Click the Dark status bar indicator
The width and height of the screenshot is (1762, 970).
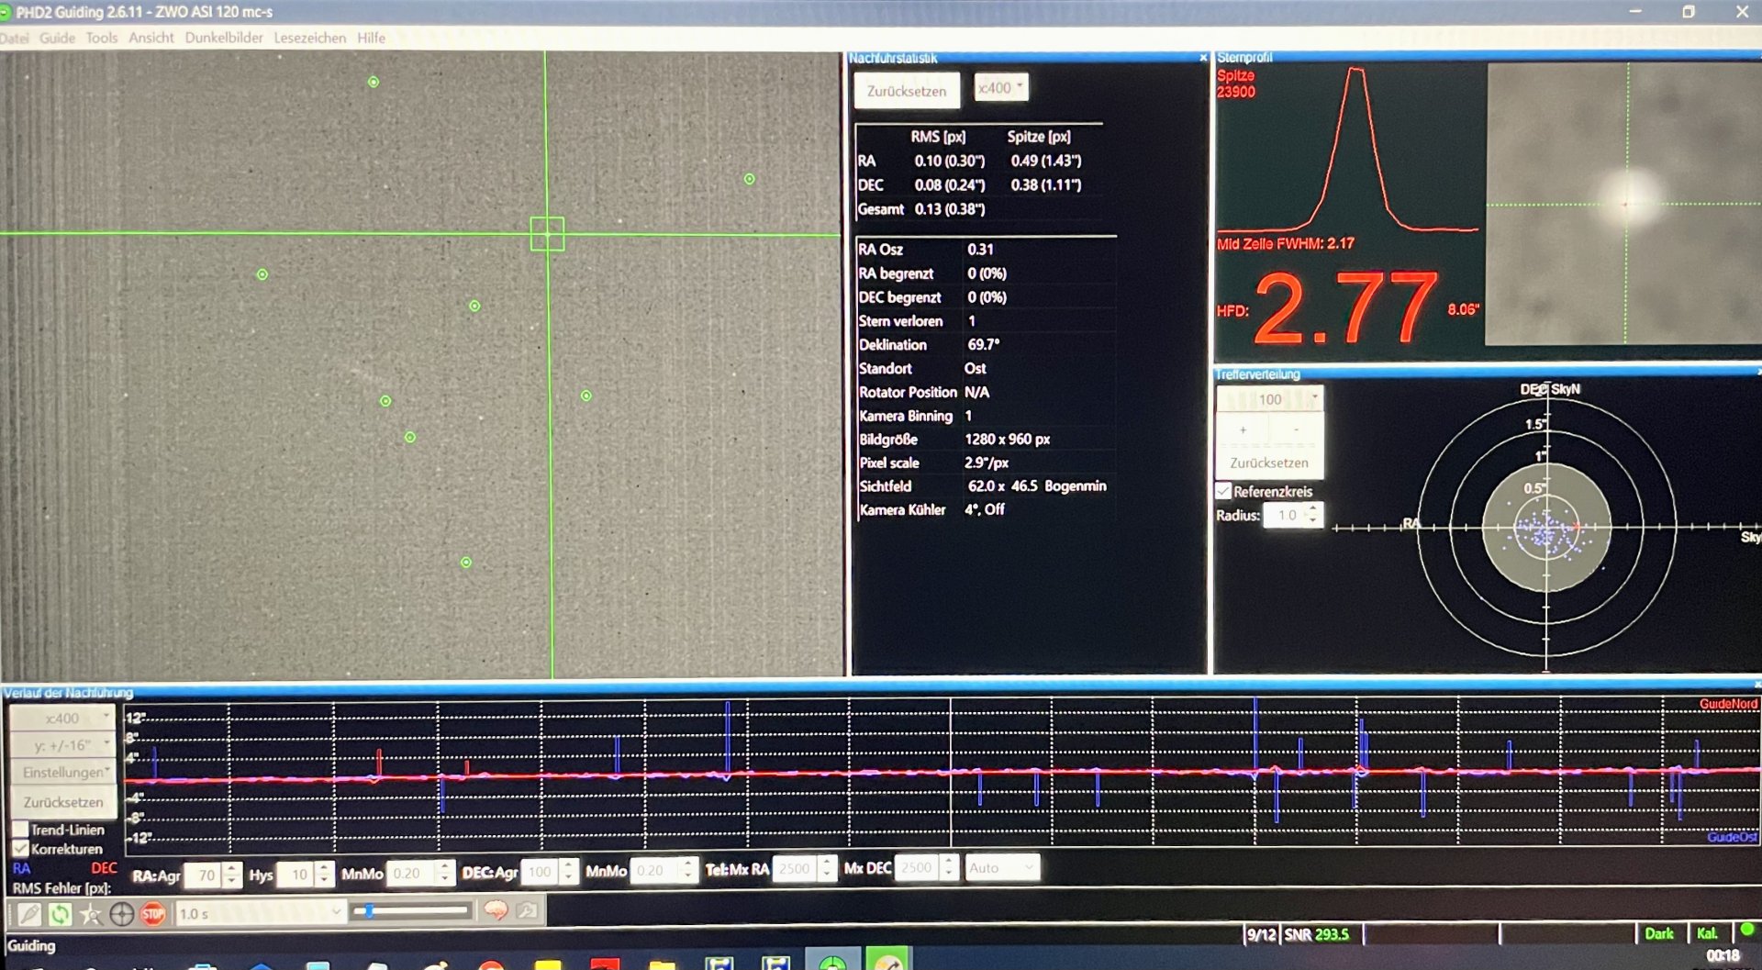(x=1659, y=933)
